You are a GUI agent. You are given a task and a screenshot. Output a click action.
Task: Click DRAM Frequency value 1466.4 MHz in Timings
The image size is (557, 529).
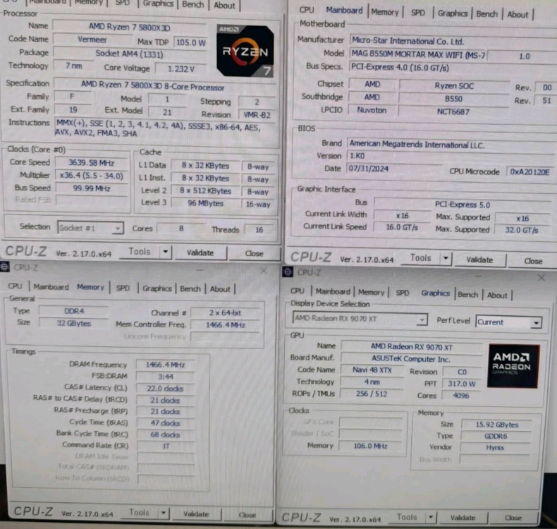pyautogui.click(x=166, y=365)
